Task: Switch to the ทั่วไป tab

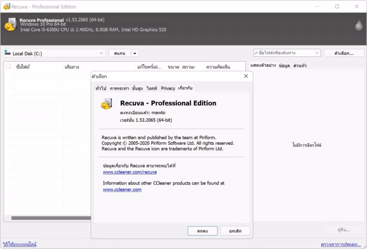Action: [x=101, y=88]
